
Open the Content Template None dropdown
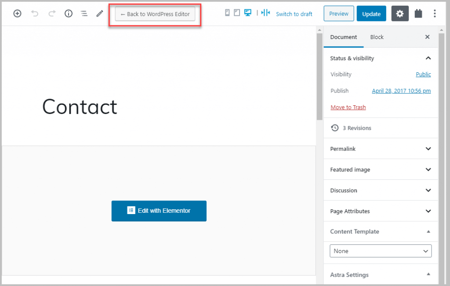click(381, 251)
